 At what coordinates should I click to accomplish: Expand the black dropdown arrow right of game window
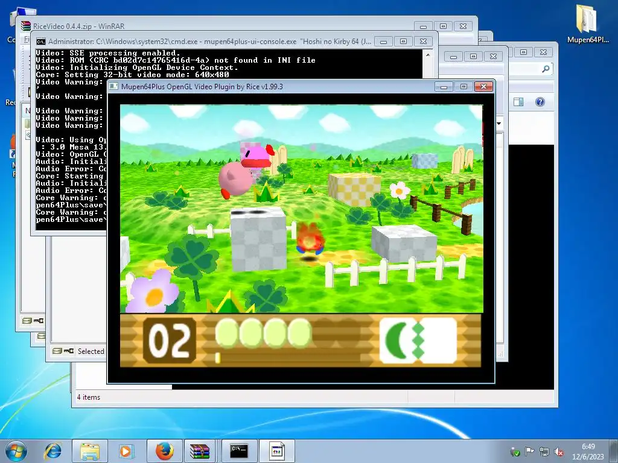499,124
